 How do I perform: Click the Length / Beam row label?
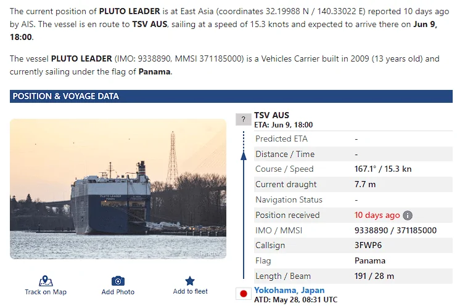coord(283,276)
